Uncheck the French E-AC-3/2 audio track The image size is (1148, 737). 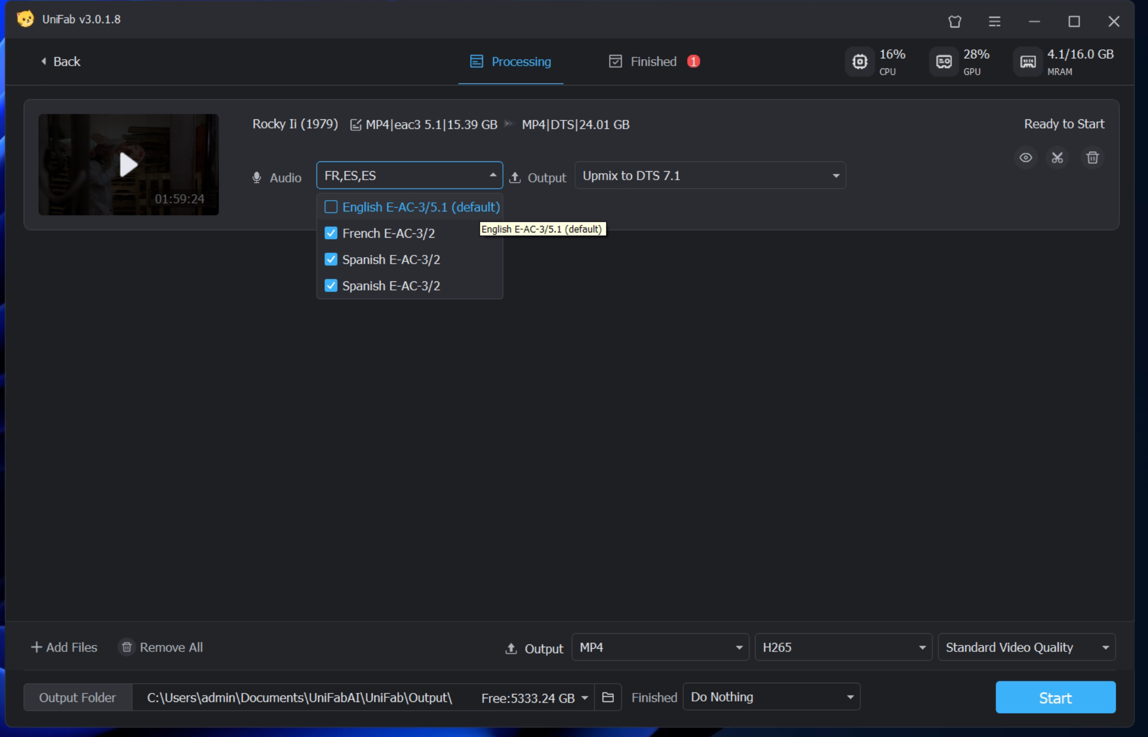pos(331,233)
